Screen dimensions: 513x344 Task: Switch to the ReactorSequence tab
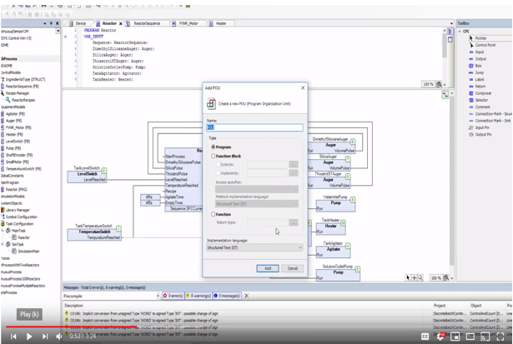[147, 23]
